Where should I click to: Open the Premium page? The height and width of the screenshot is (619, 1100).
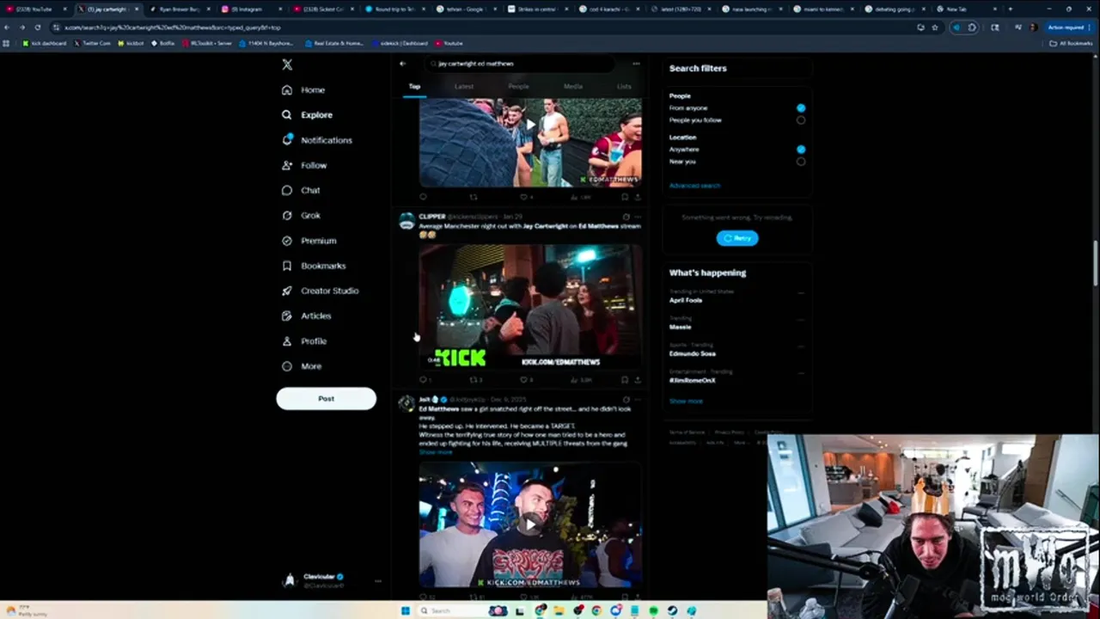pyautogui.click(x=309, y=241)
